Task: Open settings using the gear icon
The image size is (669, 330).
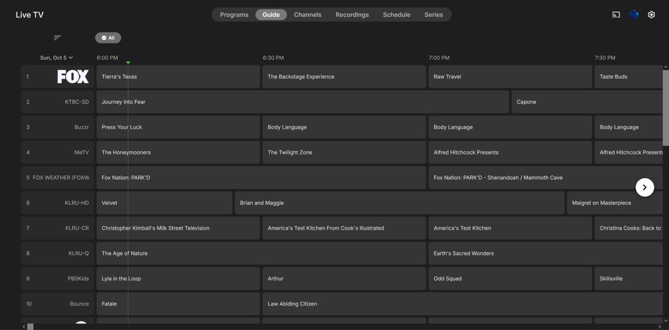Action: point(651,14)
